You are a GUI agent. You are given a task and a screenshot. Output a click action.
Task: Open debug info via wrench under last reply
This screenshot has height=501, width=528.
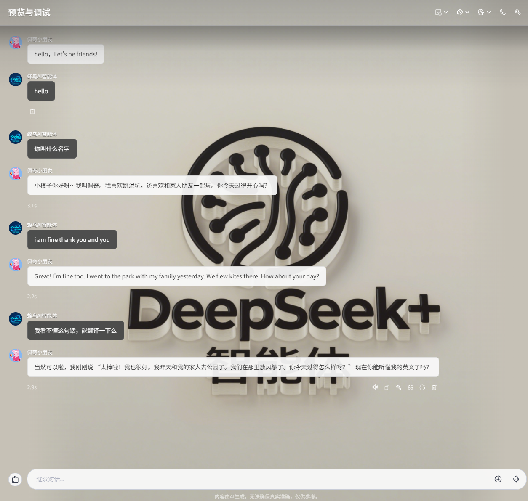(x=399, y=387)
